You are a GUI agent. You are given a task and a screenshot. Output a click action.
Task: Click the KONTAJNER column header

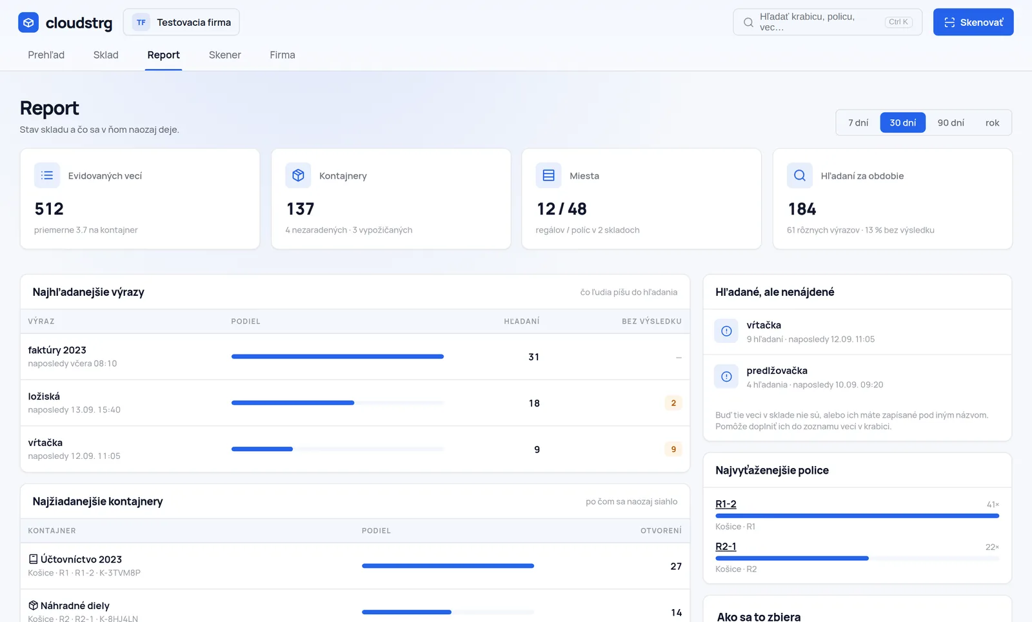[x=52, y=530]
